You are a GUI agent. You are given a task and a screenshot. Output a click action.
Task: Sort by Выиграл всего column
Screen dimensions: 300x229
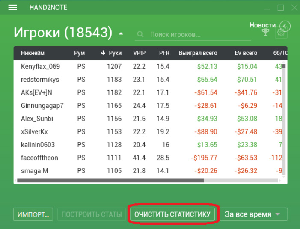[198, 53]
